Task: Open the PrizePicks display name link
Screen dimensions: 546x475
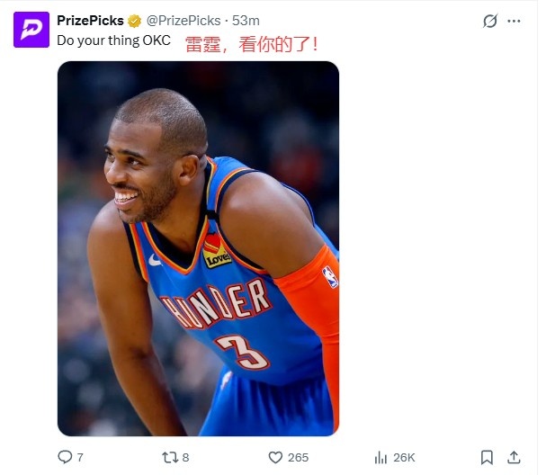Action: tap(90, 21)
